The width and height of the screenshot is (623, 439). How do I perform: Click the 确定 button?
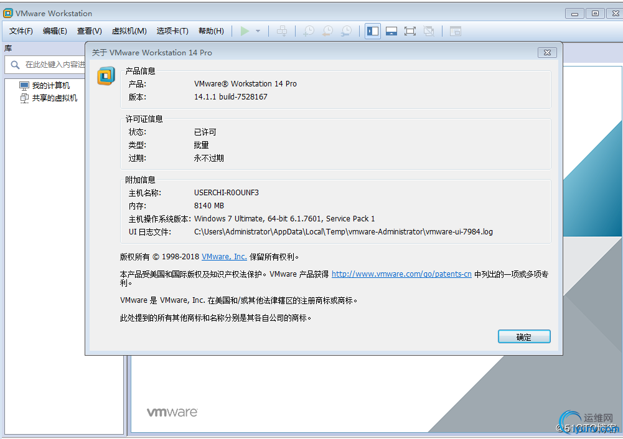click(x=524, y=336)
